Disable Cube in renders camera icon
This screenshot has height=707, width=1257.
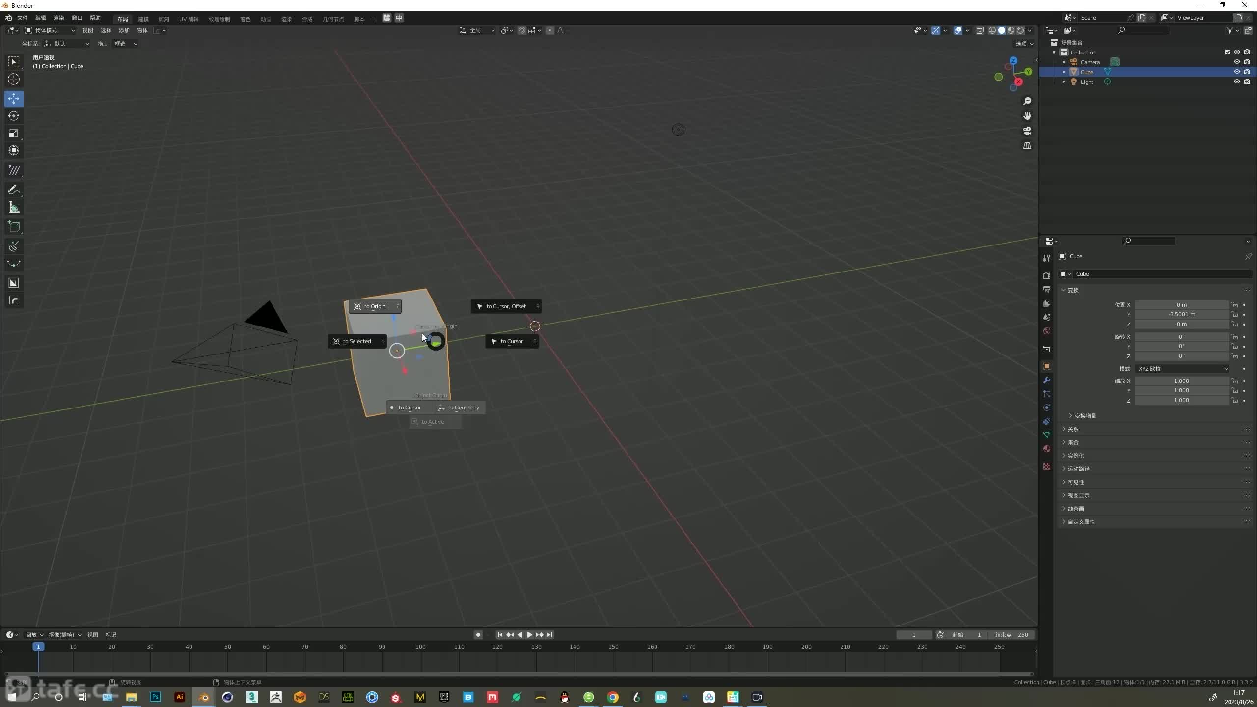1247,72
